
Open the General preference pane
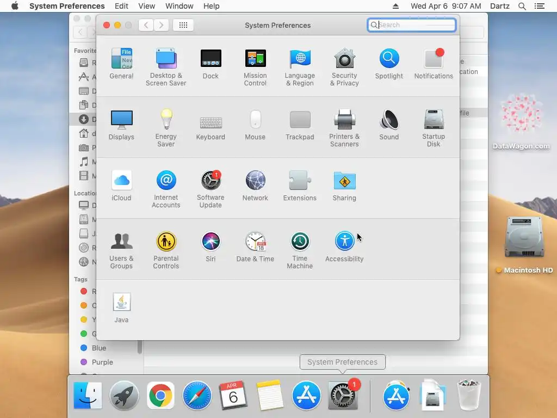point(121,64)
